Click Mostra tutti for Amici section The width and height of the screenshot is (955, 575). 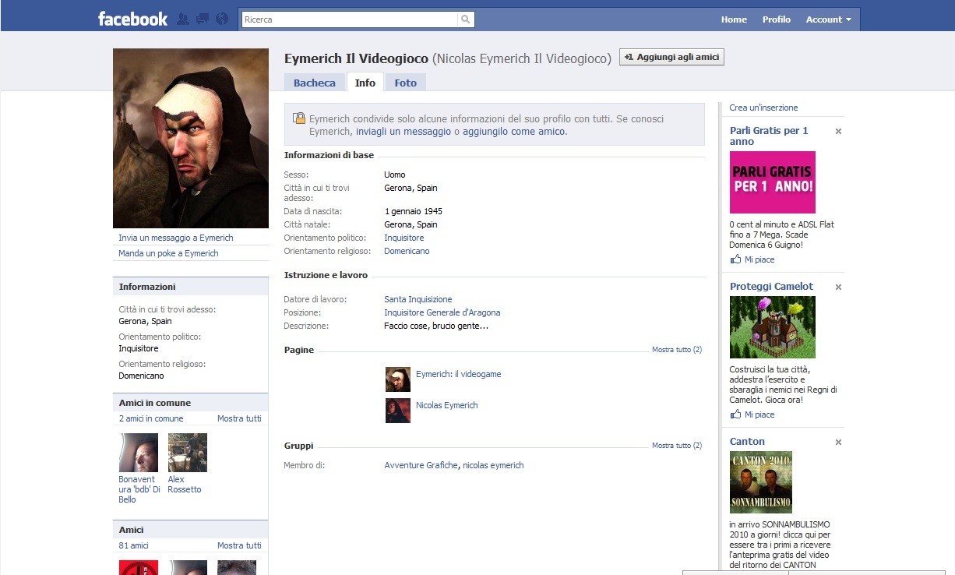[239, 545]
